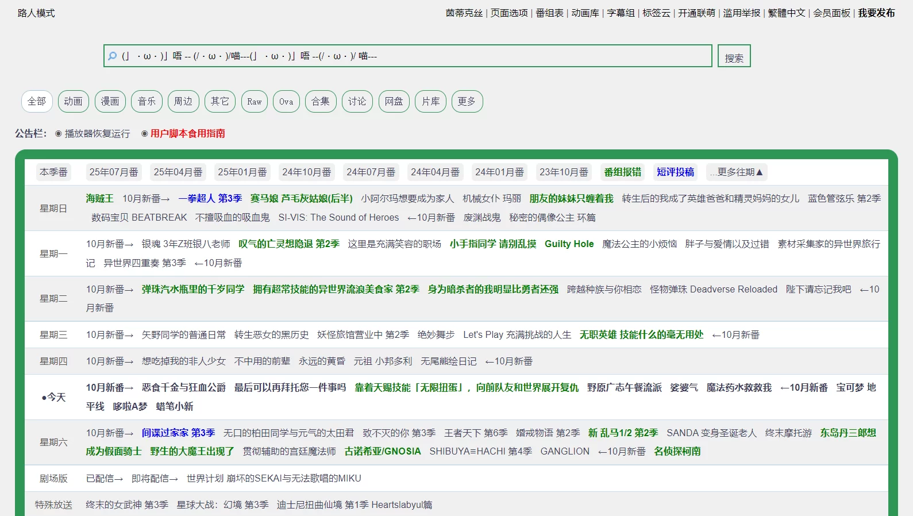Select the 动画 category filter
Viewport: 913px width, 516px height.
(x=73, y=101)
